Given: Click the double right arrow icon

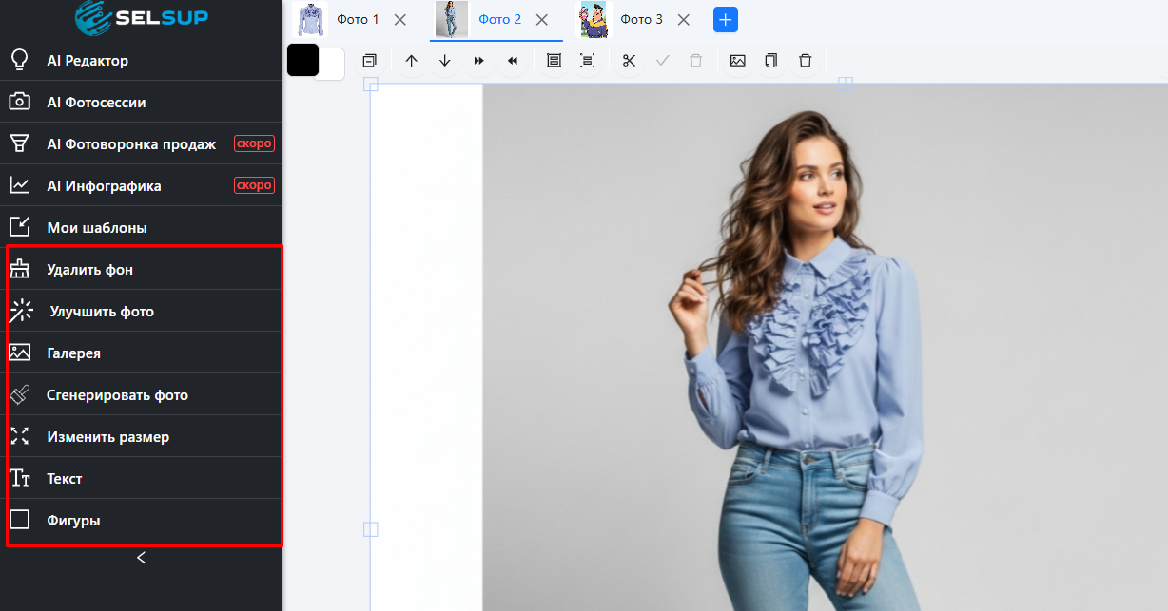Looking at the screenshot, I should [x=478, y=61].
